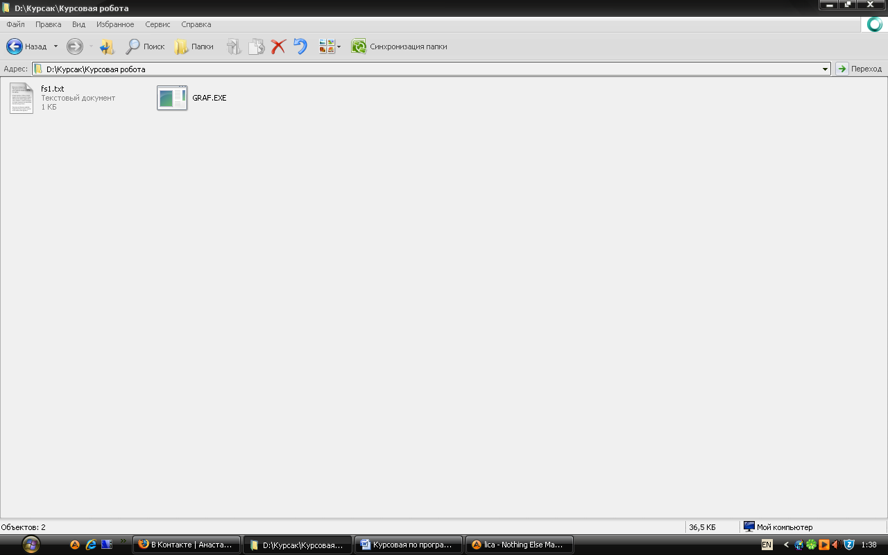Click Объектов: 2 in status bar
Image resolution: width=888 pixels, height=555 pixels.
click(24, 527)
